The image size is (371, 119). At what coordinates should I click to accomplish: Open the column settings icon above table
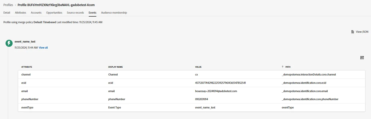[362, 58]
